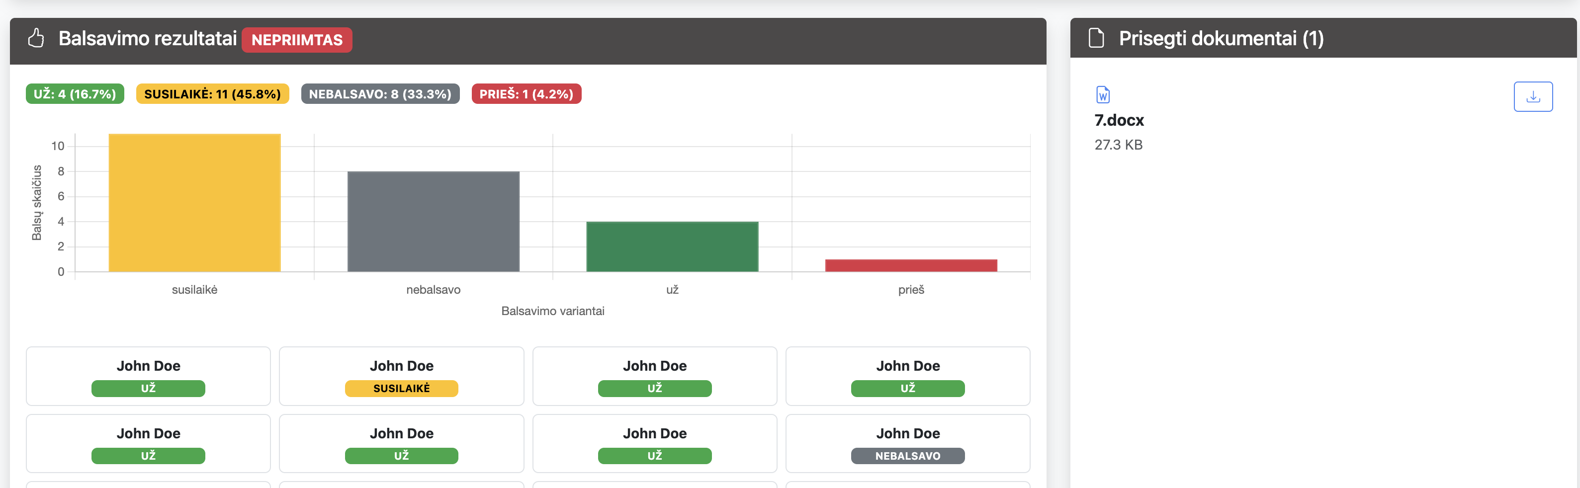Image resolution: width=1580 pixels, height=488 pixels.
Task: Click the thumbs-up icon beside Balsavimo rezultatai
Action: point(36,38)
